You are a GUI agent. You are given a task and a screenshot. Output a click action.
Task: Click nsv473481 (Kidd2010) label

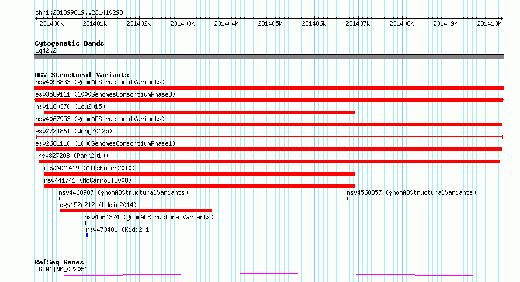pyautogui.click(x=121, y=229)
